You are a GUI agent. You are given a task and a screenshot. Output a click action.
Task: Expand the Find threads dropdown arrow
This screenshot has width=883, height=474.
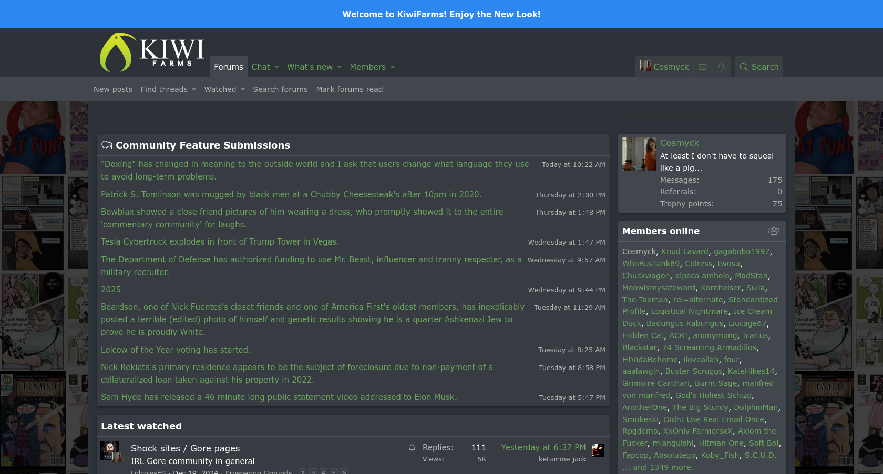[193, 90]
